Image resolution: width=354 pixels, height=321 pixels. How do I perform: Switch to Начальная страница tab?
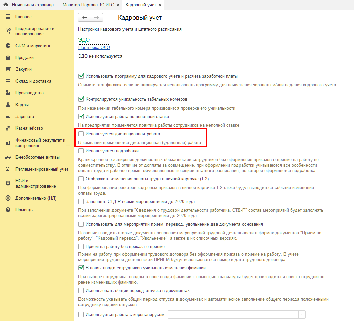(30, 5)
